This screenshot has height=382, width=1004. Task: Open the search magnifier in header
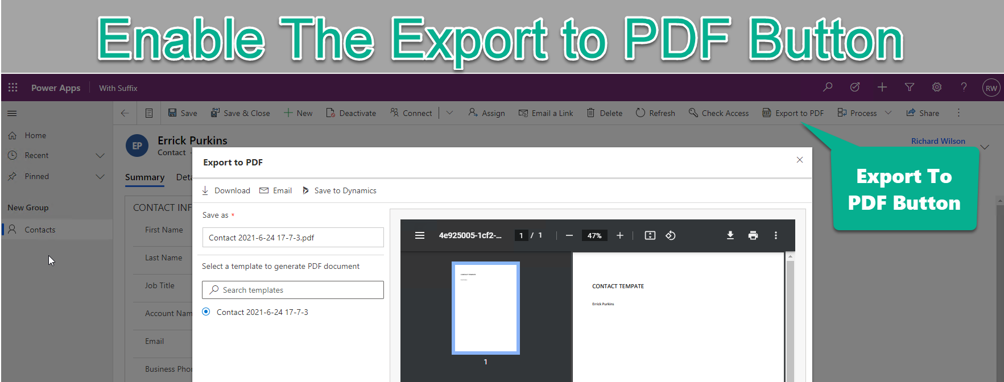(828, 88)
